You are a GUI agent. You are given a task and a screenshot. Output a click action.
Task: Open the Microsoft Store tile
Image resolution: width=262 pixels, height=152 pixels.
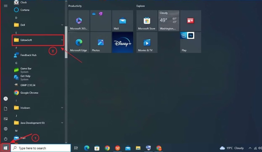147,21
